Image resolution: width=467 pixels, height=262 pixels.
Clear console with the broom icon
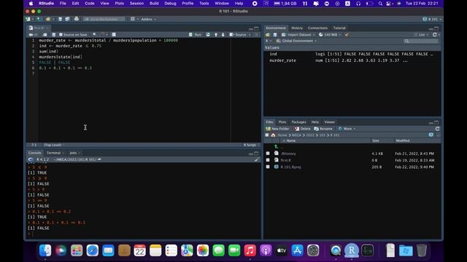257,159
